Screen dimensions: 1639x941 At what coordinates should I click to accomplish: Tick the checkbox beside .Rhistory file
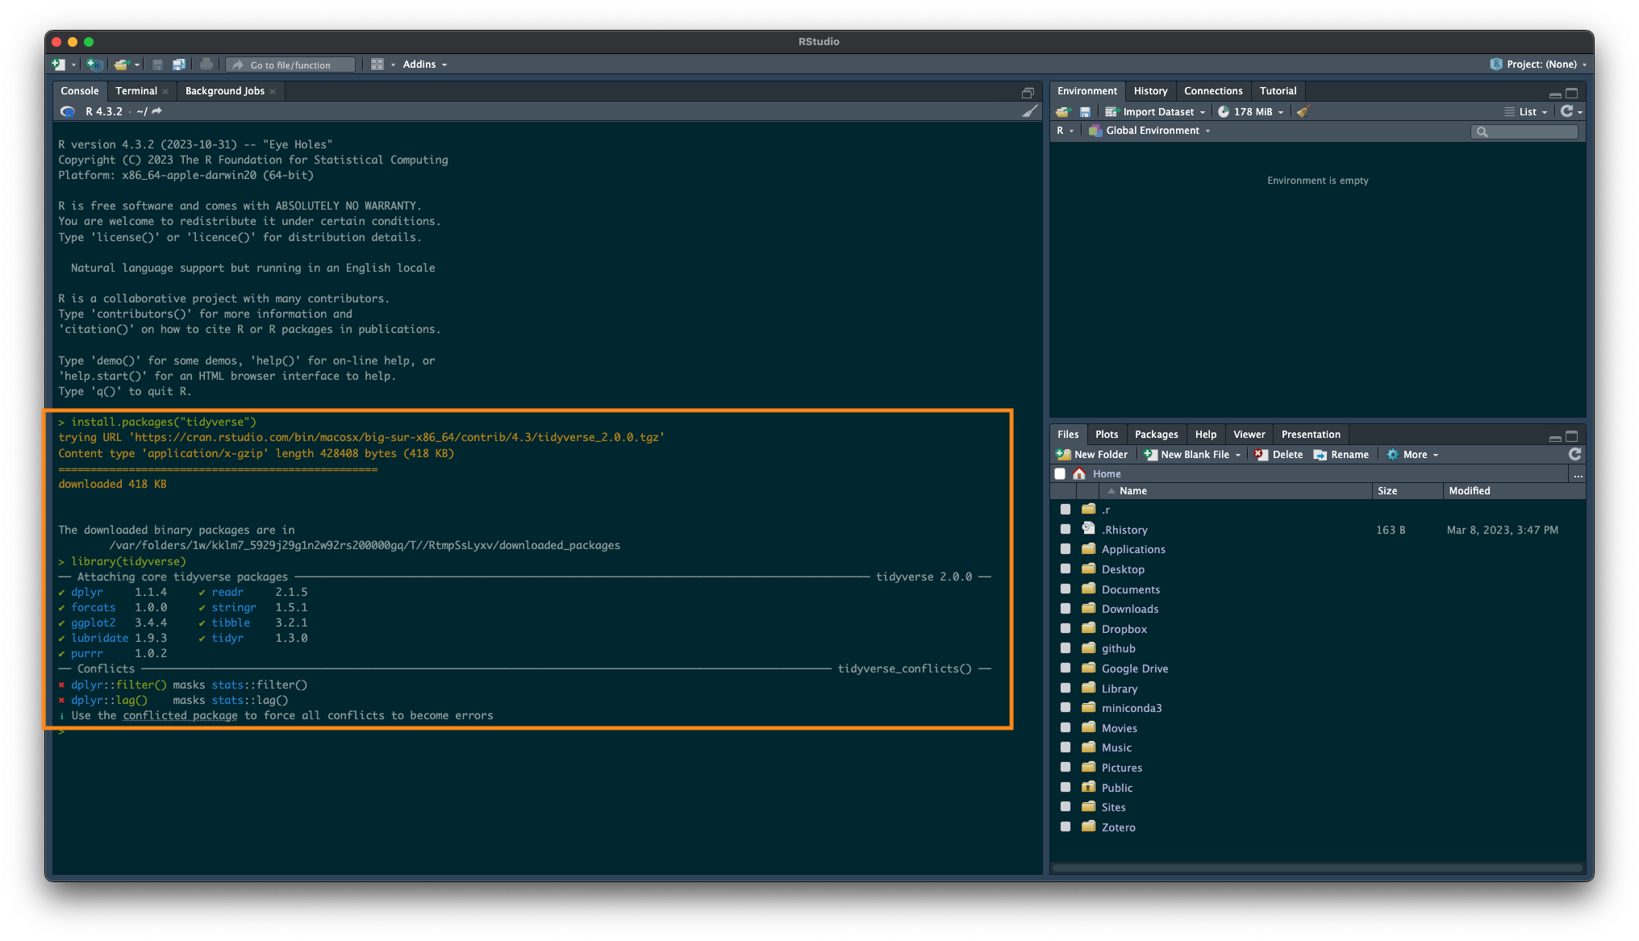[x=1065, y=530]
